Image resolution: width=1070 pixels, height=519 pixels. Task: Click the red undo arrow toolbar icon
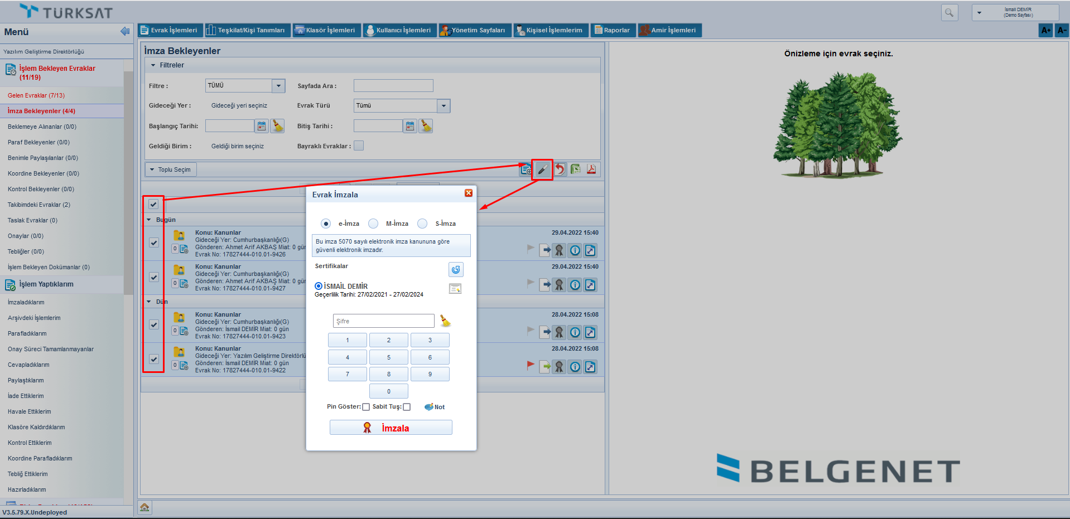[559, 169]
